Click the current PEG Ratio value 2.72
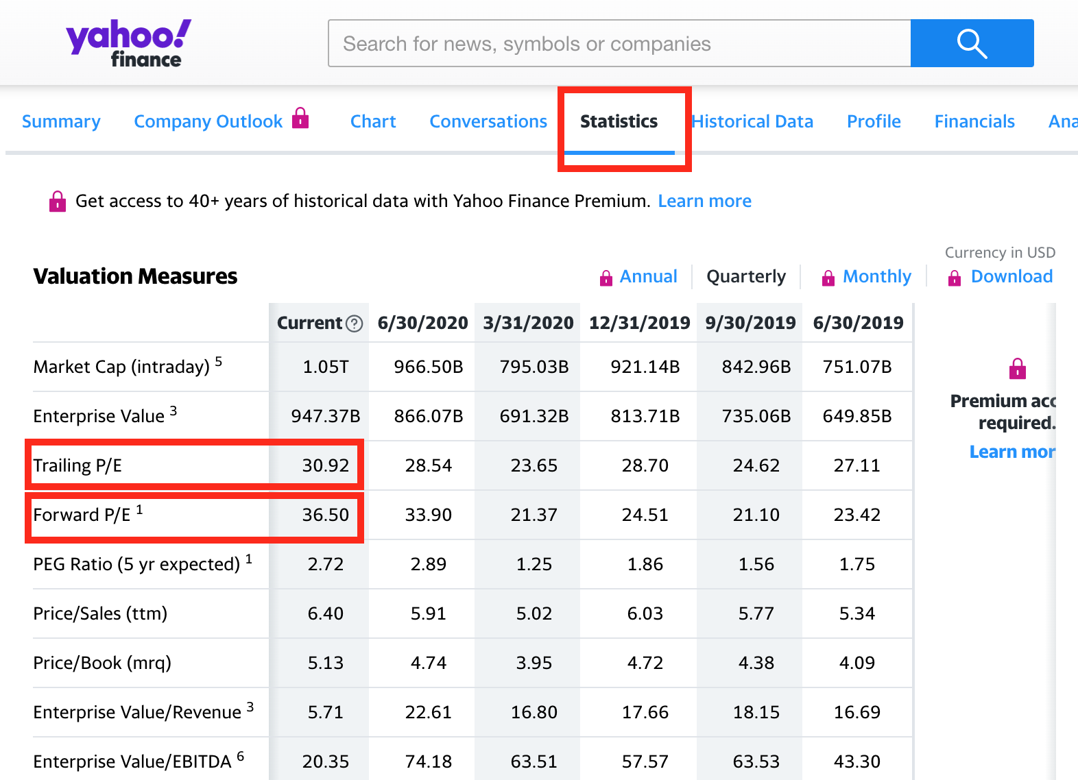Screen dimensions: 1078x780 tap(326, 564)
